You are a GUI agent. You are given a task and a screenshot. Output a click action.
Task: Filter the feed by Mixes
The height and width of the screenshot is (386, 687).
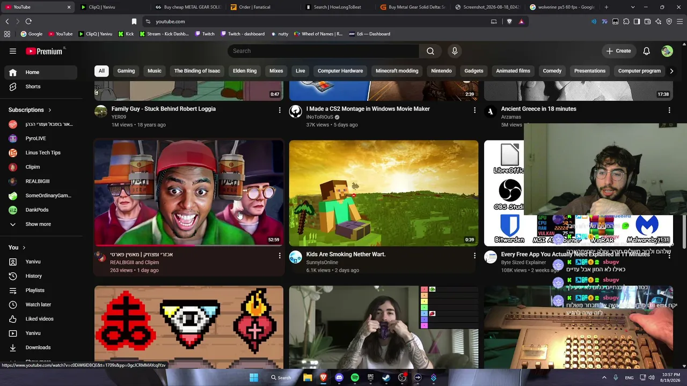click(276, 71)
